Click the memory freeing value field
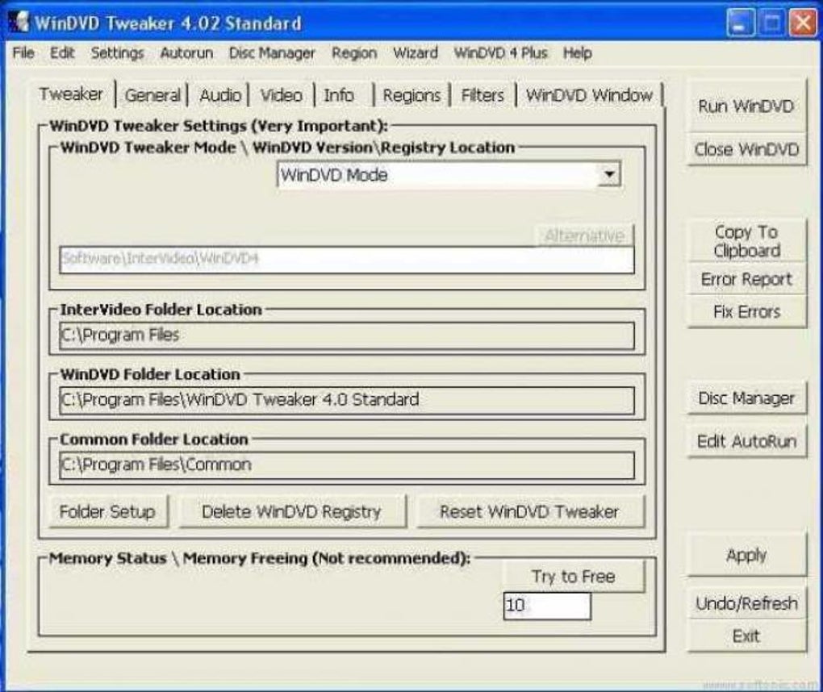The width and height of the screenshot is (823, 692). tap(547, 604)
